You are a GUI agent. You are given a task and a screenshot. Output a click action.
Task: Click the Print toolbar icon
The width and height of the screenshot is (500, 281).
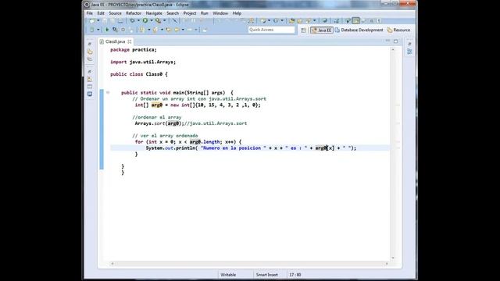coord(120,21)
